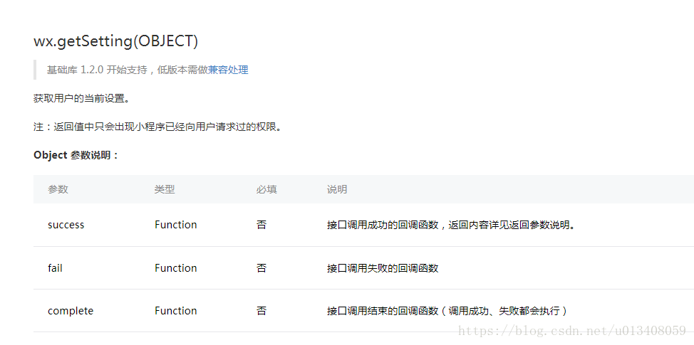Click the complete callback description text
This screenshot has width=694, height=345.
click(447, 311)
